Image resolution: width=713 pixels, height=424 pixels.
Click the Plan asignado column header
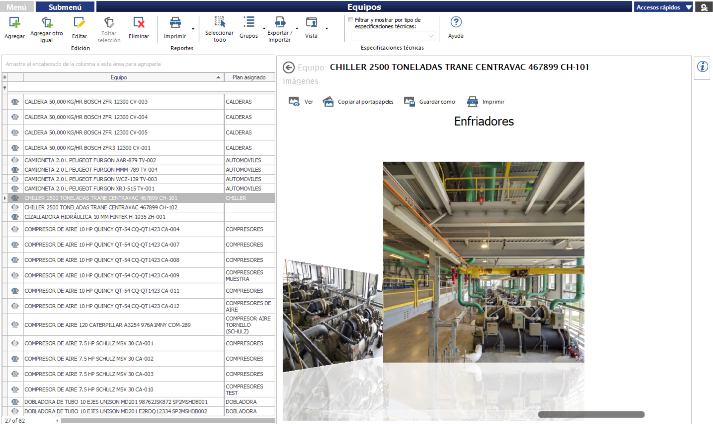coord(249,77)
